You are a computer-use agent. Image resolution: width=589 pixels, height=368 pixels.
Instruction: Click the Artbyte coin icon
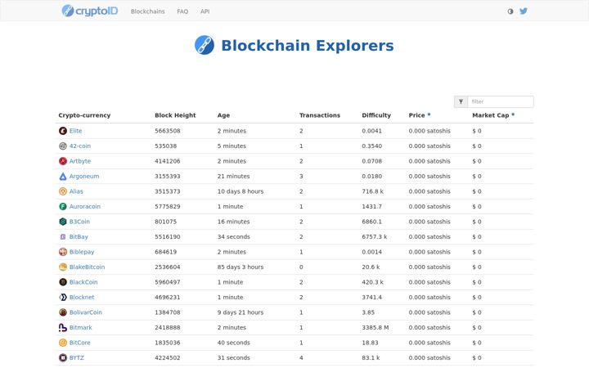(63, 161)
